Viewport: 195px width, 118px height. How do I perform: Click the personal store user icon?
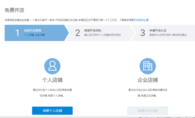coord(52,66)
